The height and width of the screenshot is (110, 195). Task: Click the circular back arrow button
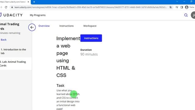point(32,27)
